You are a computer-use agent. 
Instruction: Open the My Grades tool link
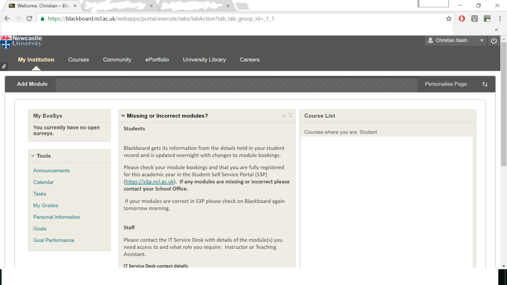tap(46, 205)
